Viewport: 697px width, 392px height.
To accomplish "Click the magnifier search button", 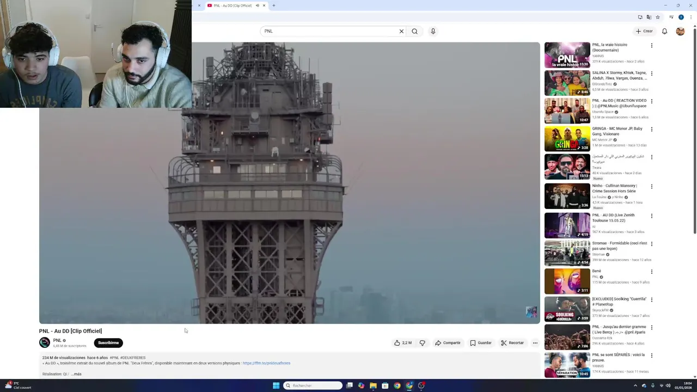I will tap(414, 31).
